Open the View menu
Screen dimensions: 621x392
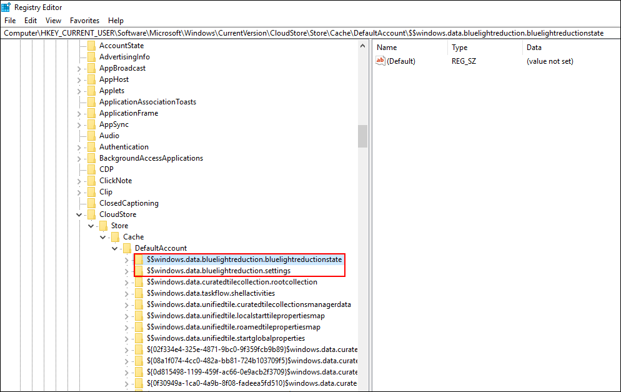click(53, 21)
